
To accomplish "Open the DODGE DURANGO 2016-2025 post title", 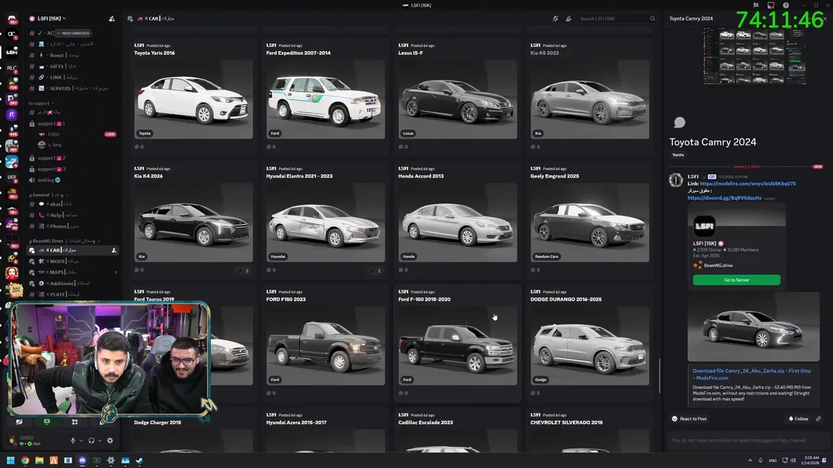I will [566, 299].
